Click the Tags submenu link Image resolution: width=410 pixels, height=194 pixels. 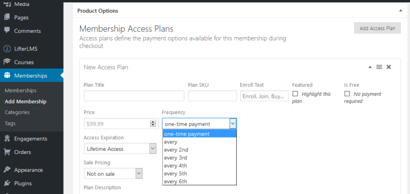tap(10, 123)
